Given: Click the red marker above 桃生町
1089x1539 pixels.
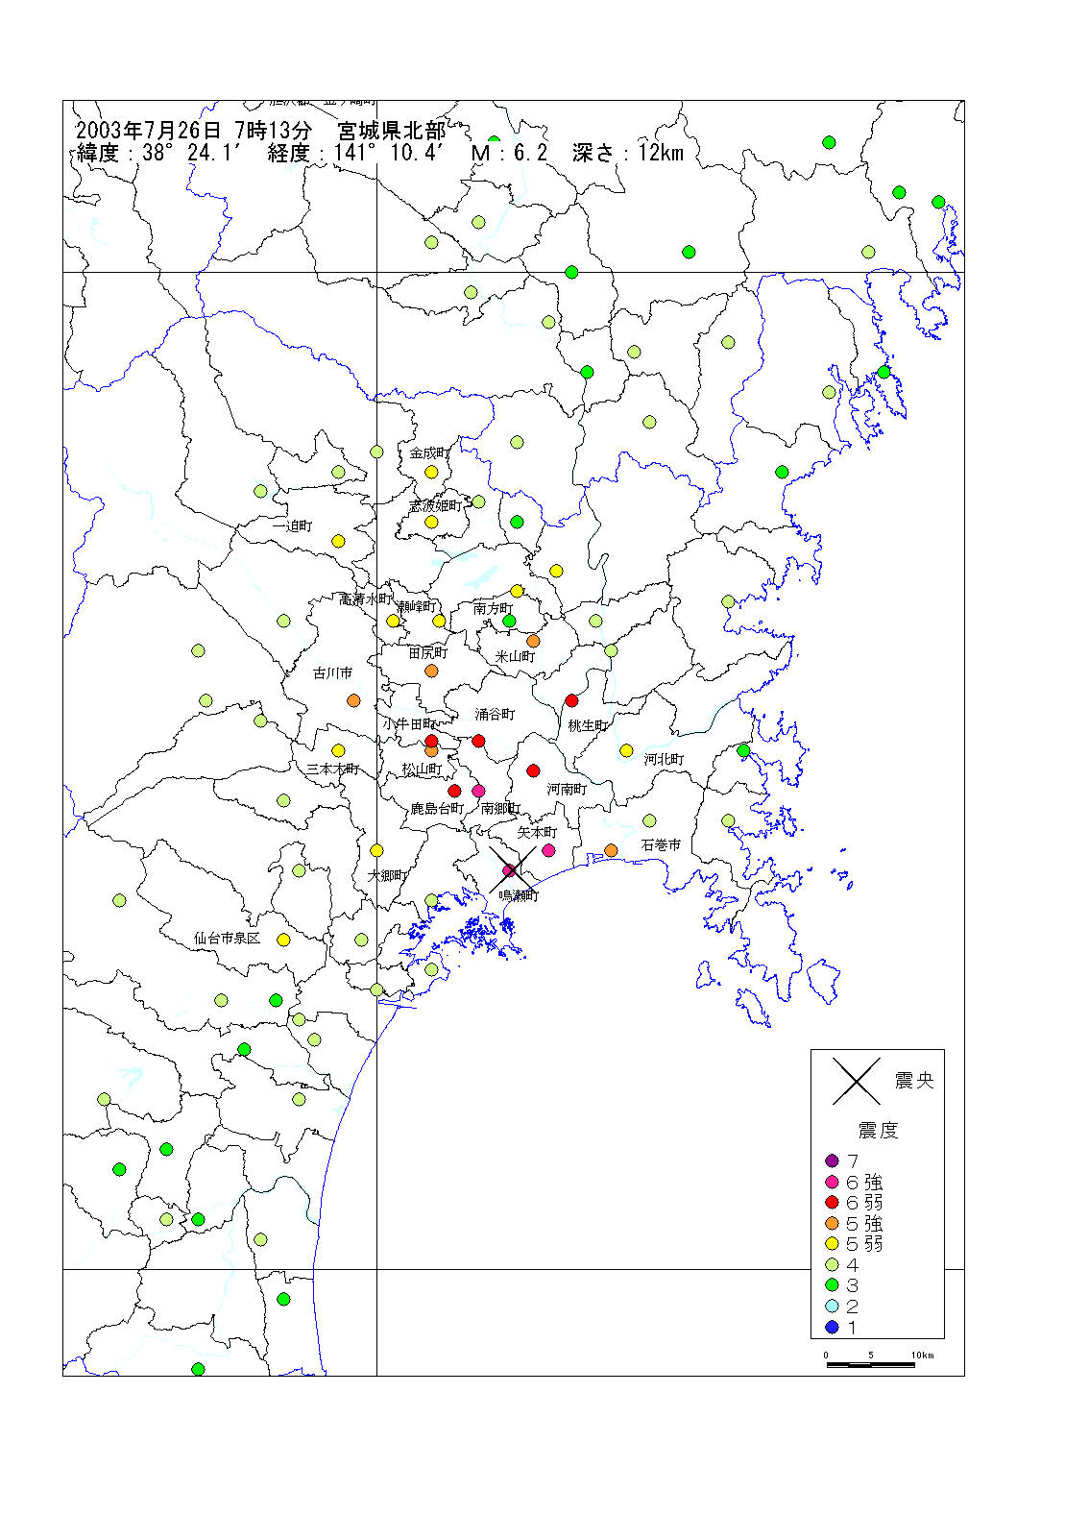Looking at the screenshot, I should [x=571, y=700].
